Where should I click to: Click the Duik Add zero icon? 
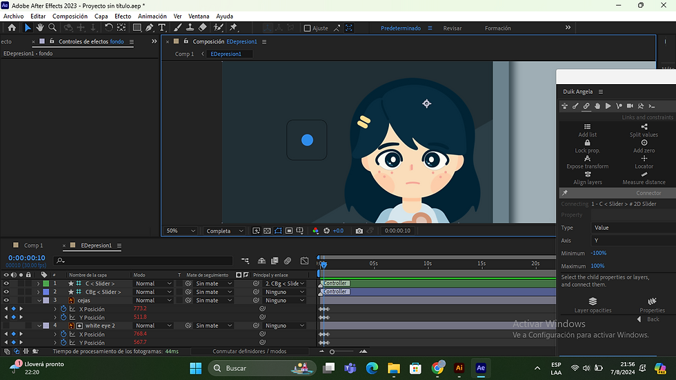click(644, 143)
